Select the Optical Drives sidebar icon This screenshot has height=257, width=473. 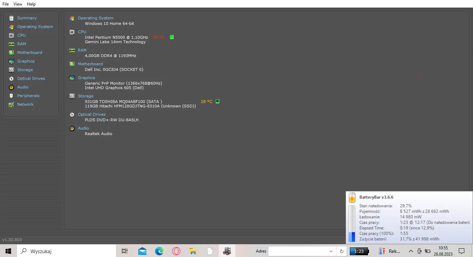coord(11,78)
